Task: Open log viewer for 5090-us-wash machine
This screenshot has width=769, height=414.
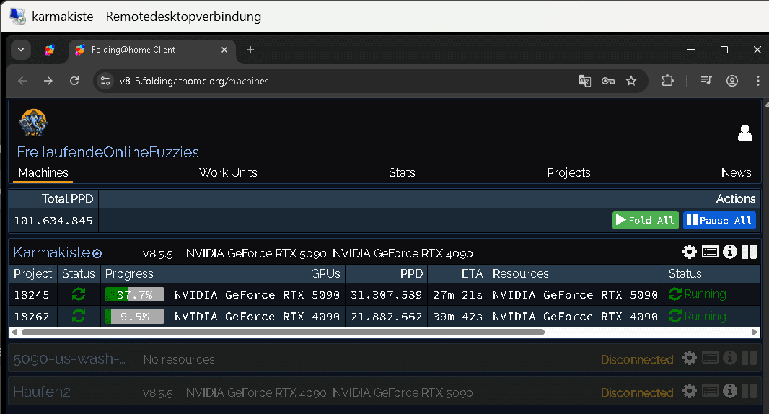Action: click(x=710, y=358)
